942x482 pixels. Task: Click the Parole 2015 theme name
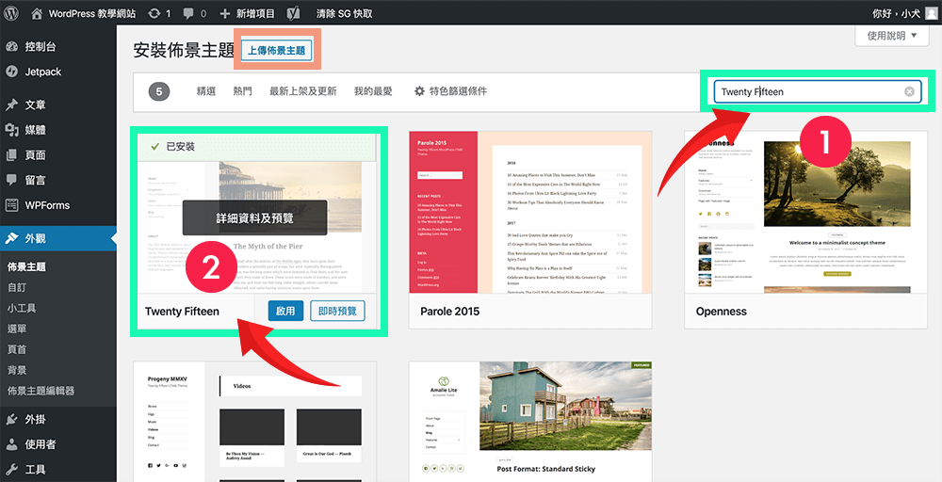pyautogui.click(x=449, y=312)
